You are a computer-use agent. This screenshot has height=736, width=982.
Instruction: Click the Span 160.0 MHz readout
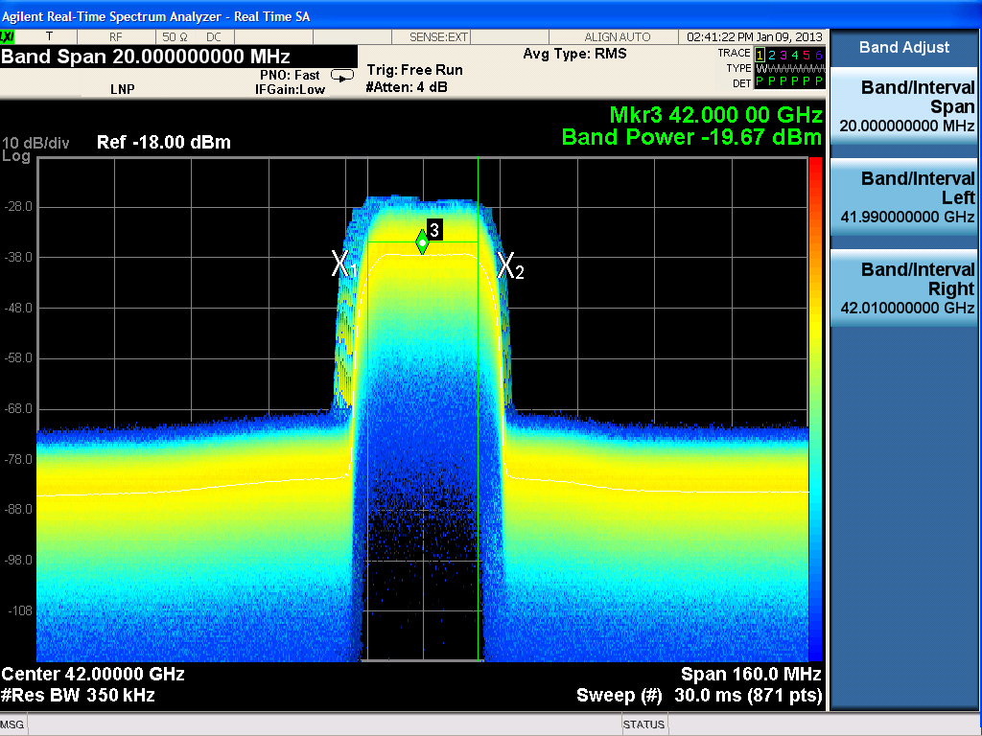pyautogui.click(x=750, y=674)
